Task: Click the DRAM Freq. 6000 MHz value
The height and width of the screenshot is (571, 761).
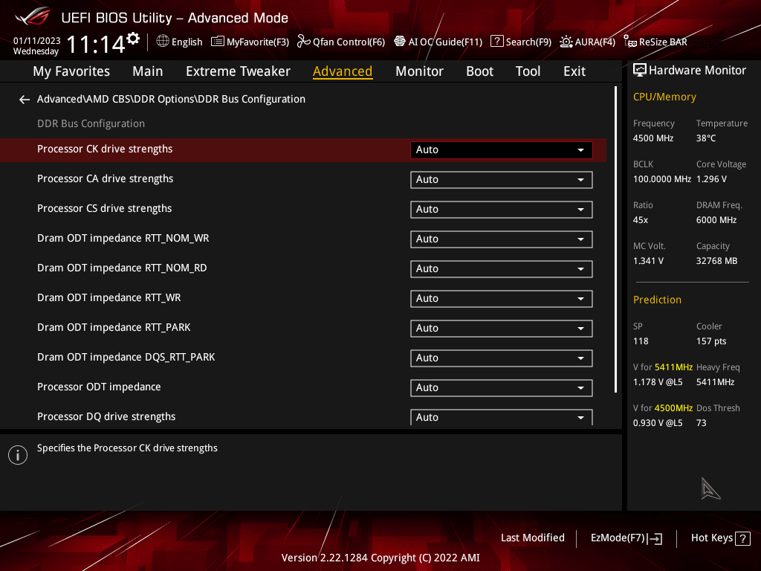Action: (716, 220)
